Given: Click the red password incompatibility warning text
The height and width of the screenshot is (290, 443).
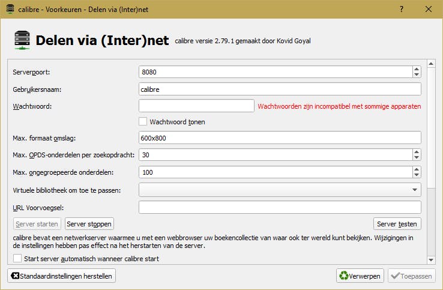Looking at the screenshot, I should 339,106.
